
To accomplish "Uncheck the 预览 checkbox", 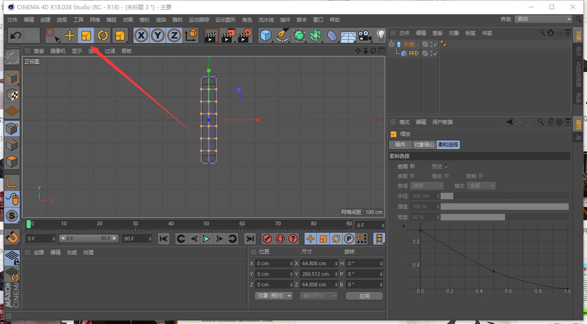I will pyautogui.click(x=447, y=166).
